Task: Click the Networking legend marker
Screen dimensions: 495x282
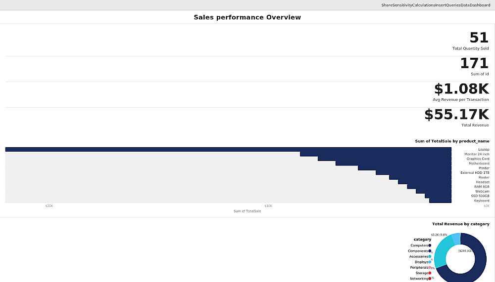Action: (430, 279)
